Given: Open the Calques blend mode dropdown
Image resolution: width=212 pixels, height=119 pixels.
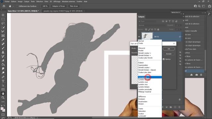Looking at the screenshot, I should point(152,25).
